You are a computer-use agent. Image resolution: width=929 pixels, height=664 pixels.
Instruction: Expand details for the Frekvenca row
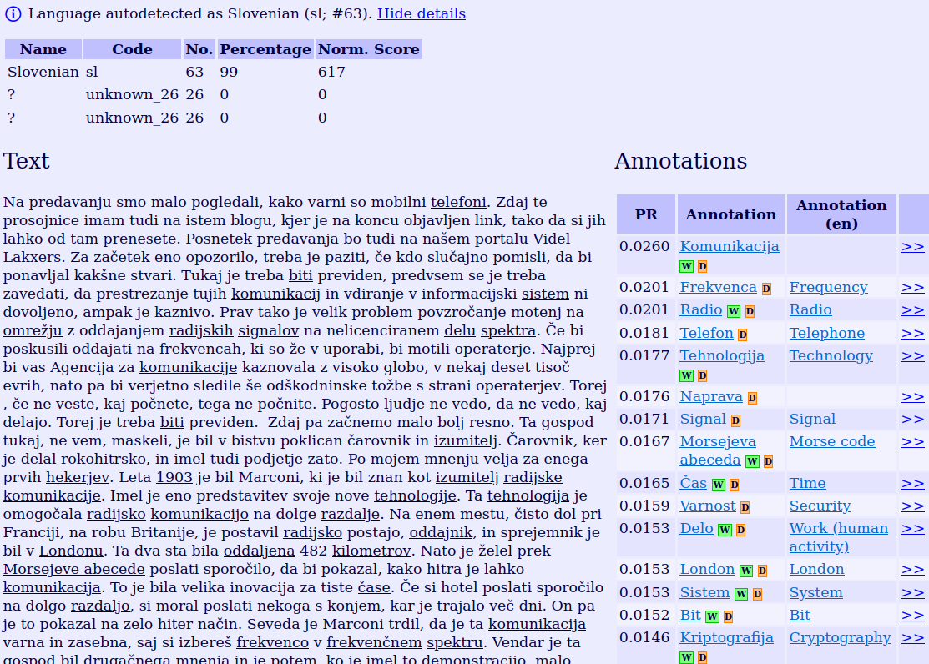(912, 287)
